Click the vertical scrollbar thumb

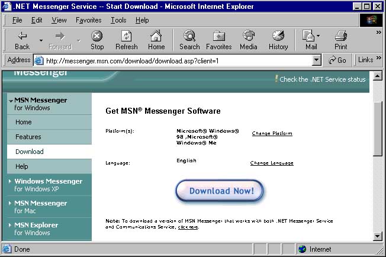point(377,128)
